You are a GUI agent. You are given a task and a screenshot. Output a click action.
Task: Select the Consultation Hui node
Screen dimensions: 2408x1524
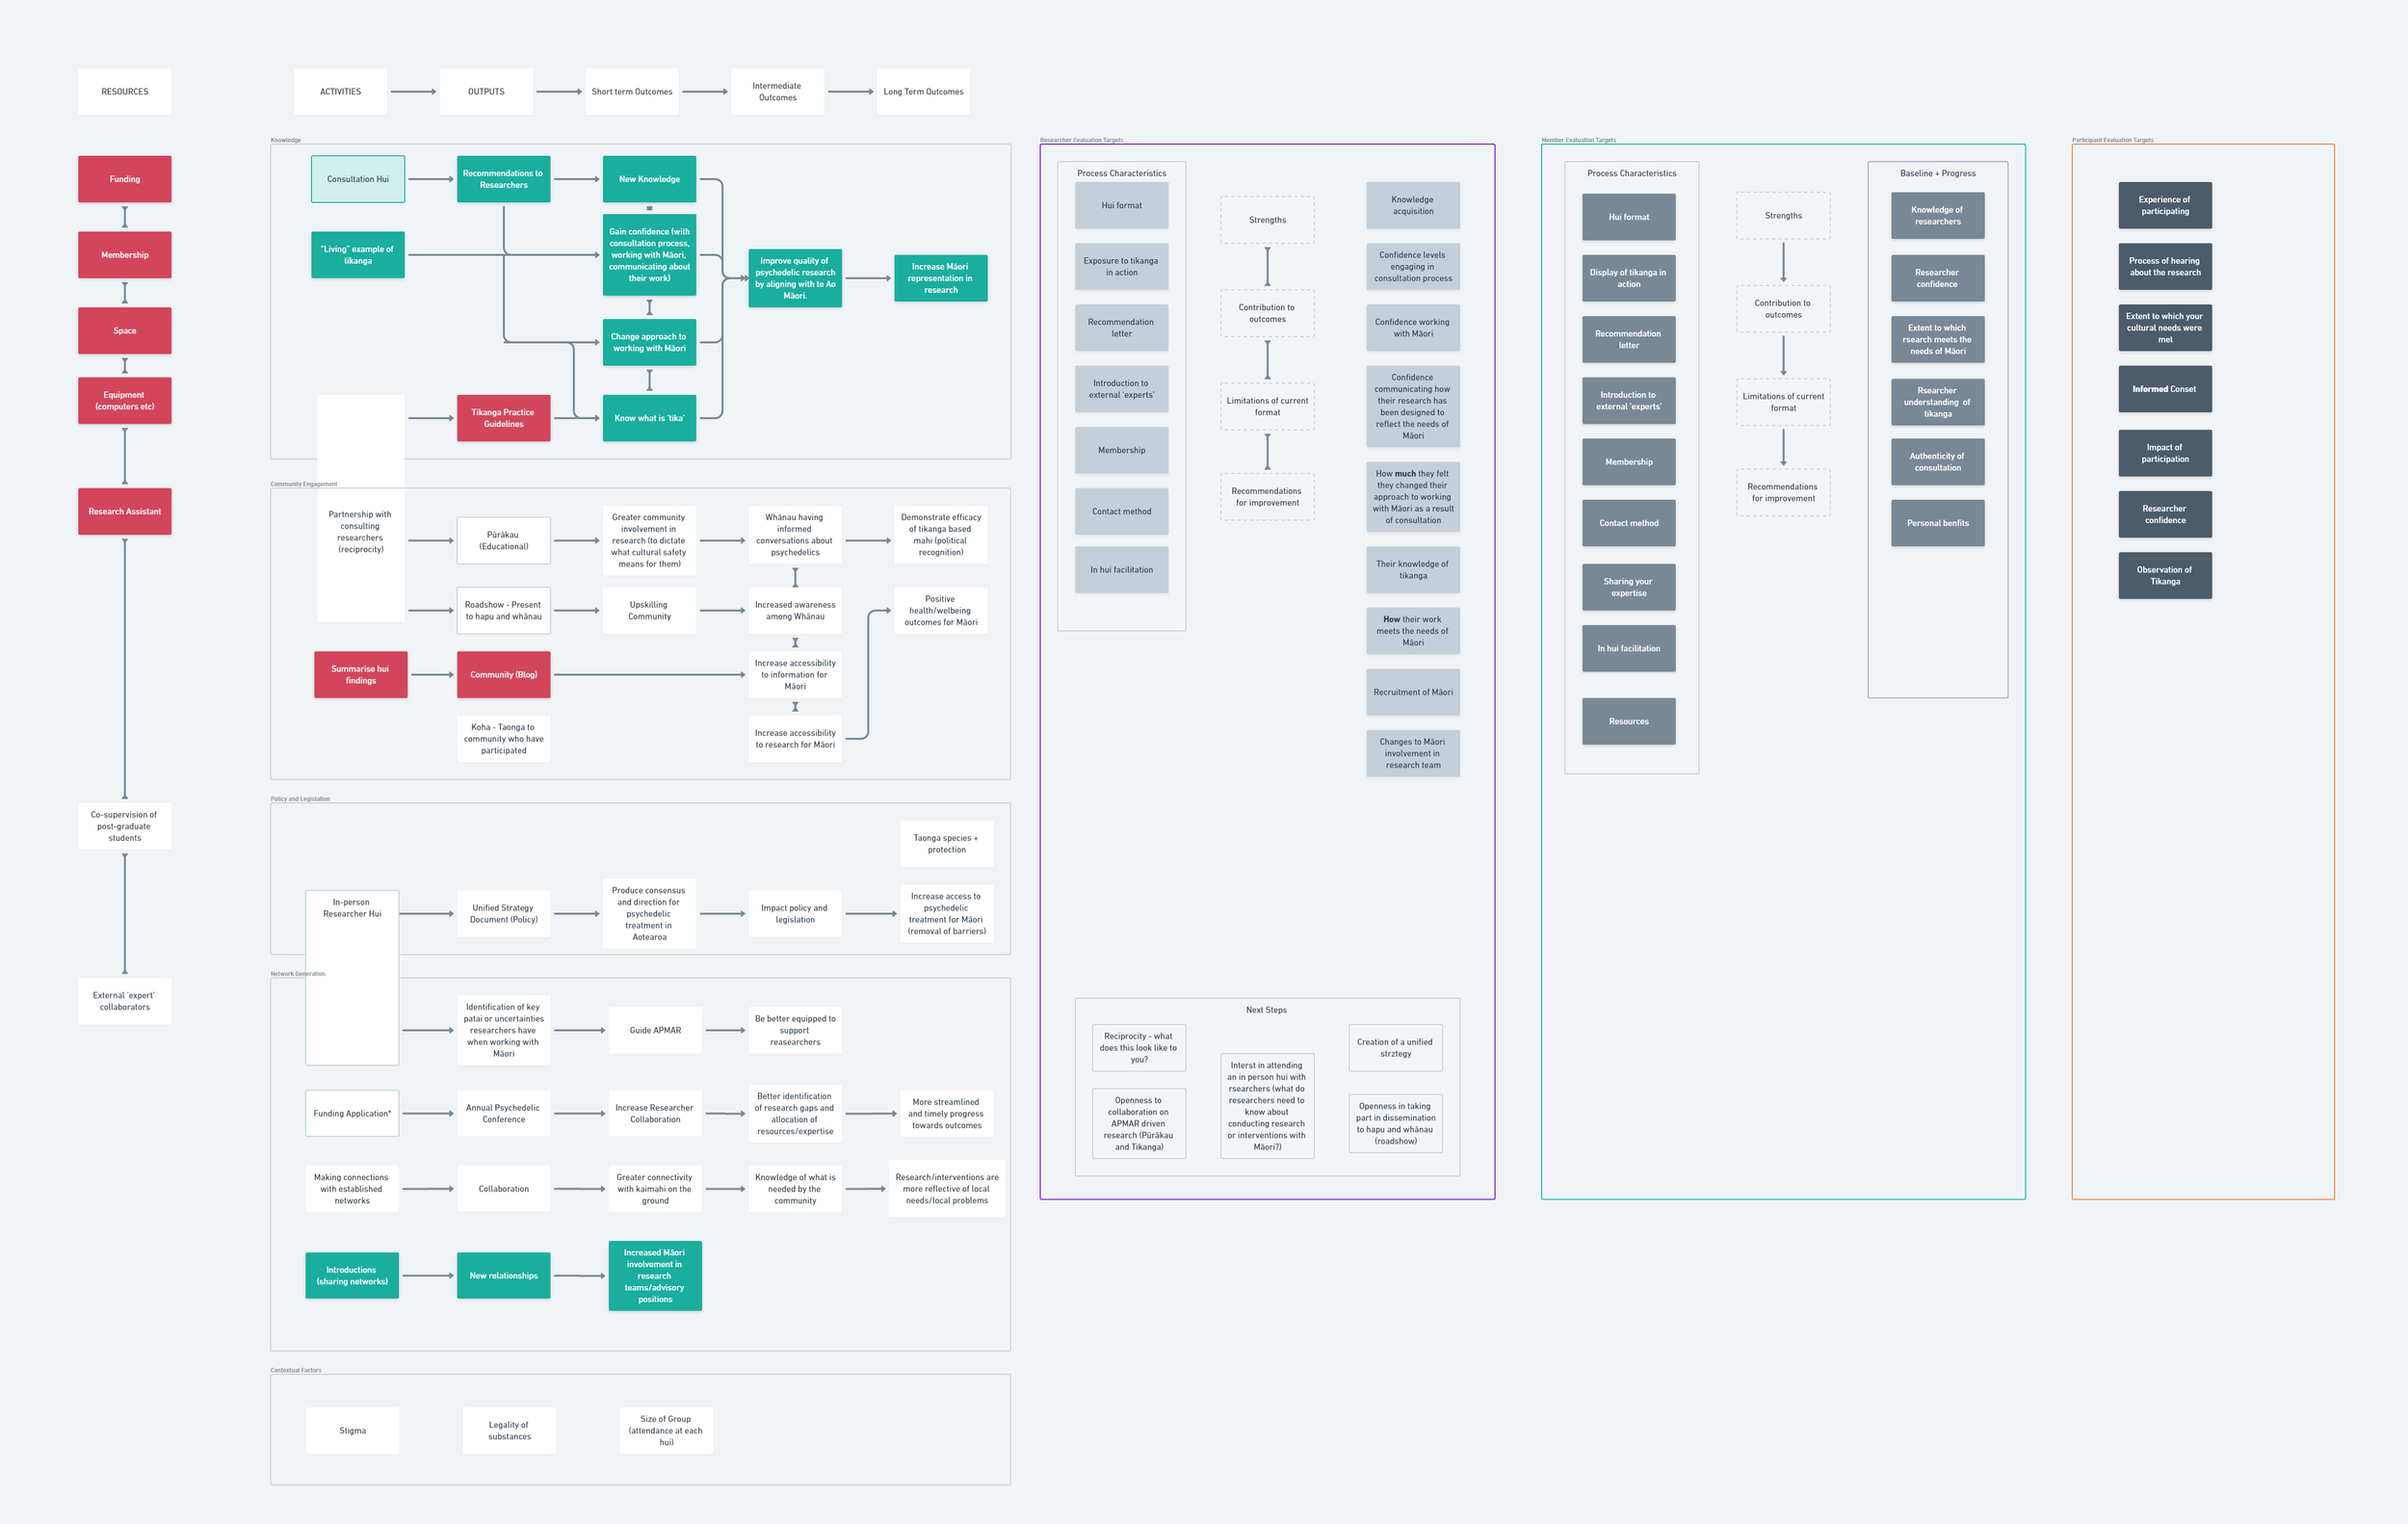pos(358,179)
